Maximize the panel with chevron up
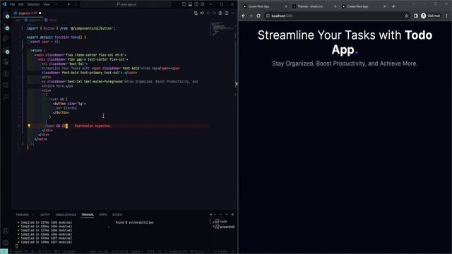The height and width of the screenshot is (254, 452). pos(226,214)
